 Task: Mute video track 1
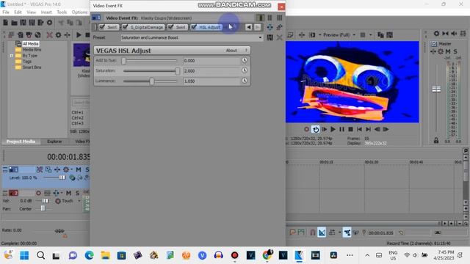[x=79, y=169]
